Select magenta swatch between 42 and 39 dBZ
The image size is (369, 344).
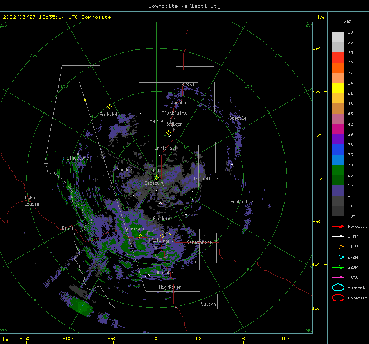tap(338, 129)
